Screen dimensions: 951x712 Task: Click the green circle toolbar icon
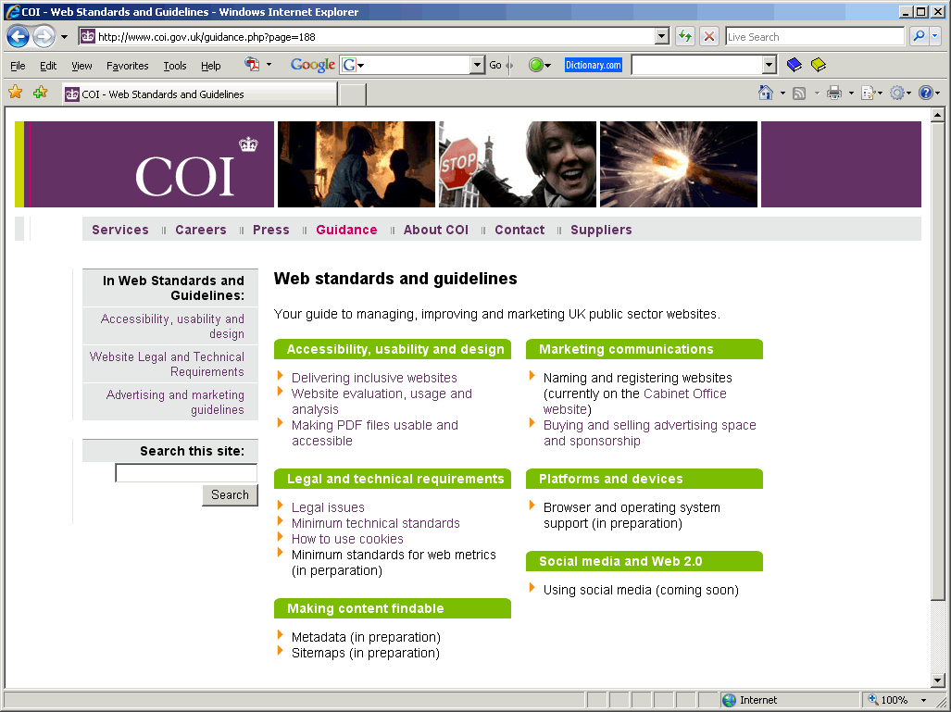point(535,65)
